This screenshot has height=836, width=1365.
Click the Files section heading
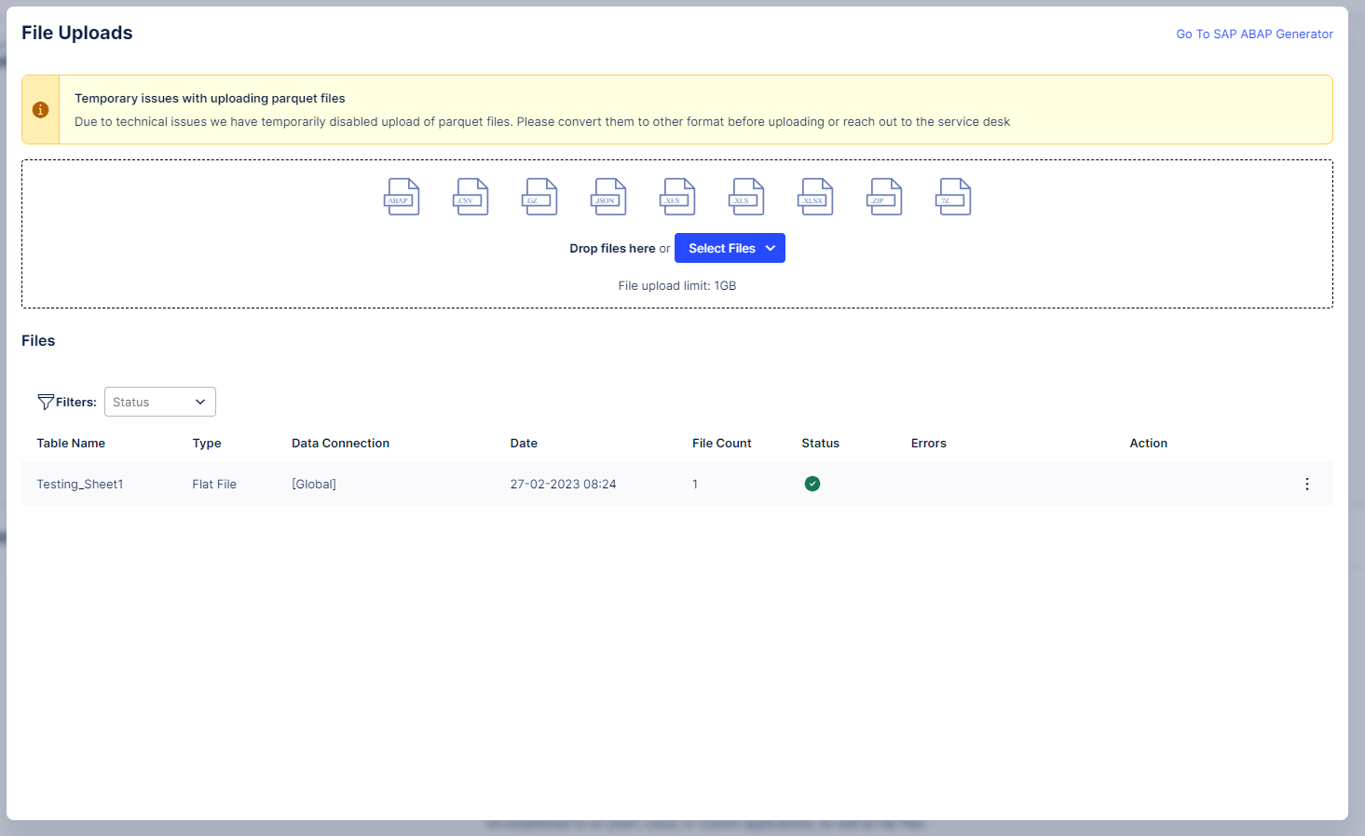(38, 341)
